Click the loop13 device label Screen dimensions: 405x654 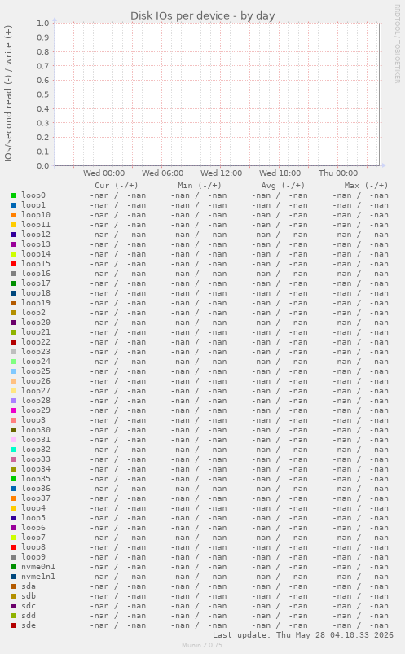tap(36, 244)
